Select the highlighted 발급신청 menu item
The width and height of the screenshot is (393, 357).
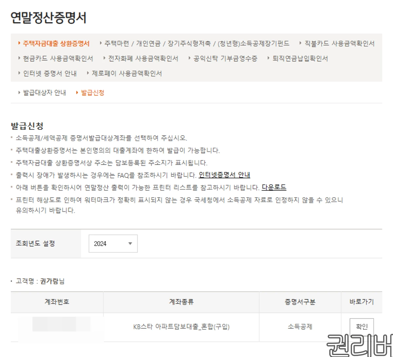point(93,92)
